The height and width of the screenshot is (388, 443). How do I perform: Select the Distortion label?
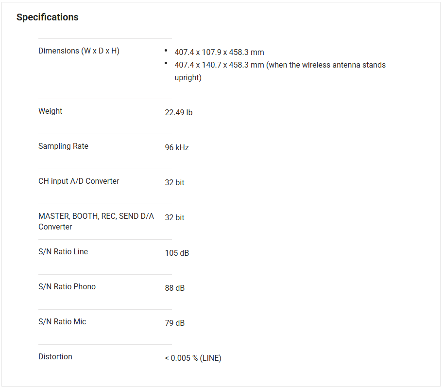(x=55, y=357)
